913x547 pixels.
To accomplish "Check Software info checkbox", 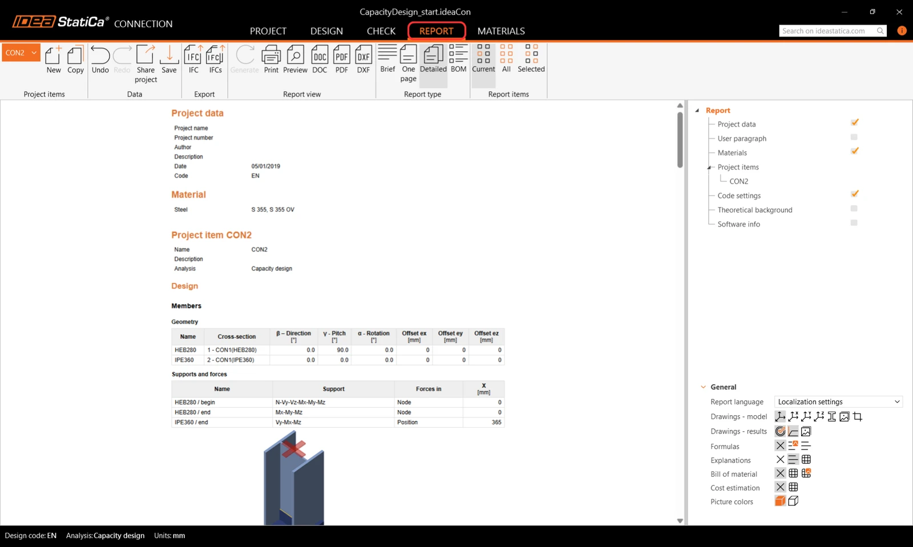I will tap(854, 222).
